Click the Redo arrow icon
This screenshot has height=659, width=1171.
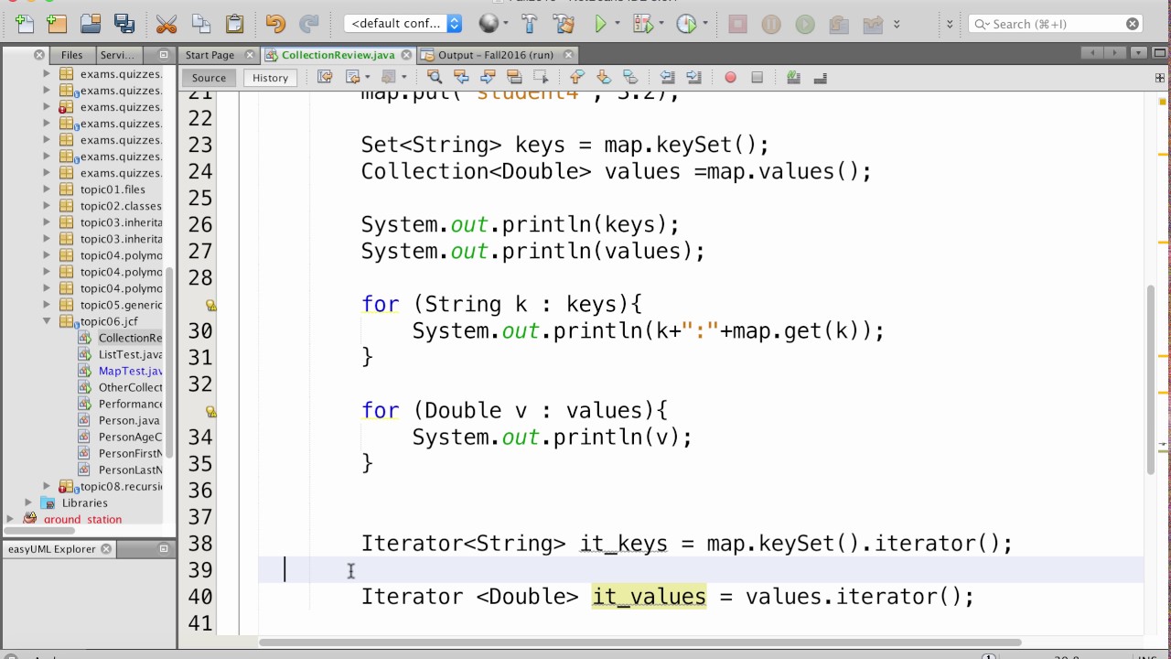click(x=309, y=24)
